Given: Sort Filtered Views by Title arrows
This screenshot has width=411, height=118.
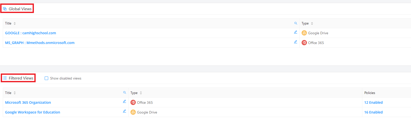Looking at the screenshot, I should click(x=15, y=93).
